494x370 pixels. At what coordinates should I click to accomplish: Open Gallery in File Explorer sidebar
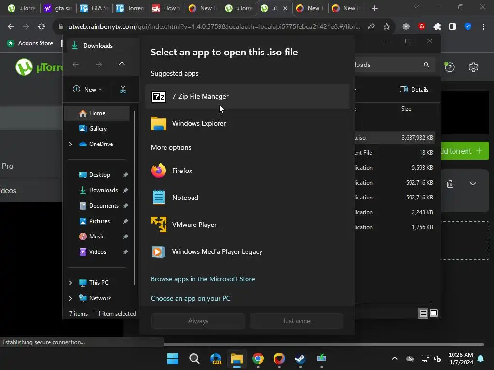[x=97, y=128]
